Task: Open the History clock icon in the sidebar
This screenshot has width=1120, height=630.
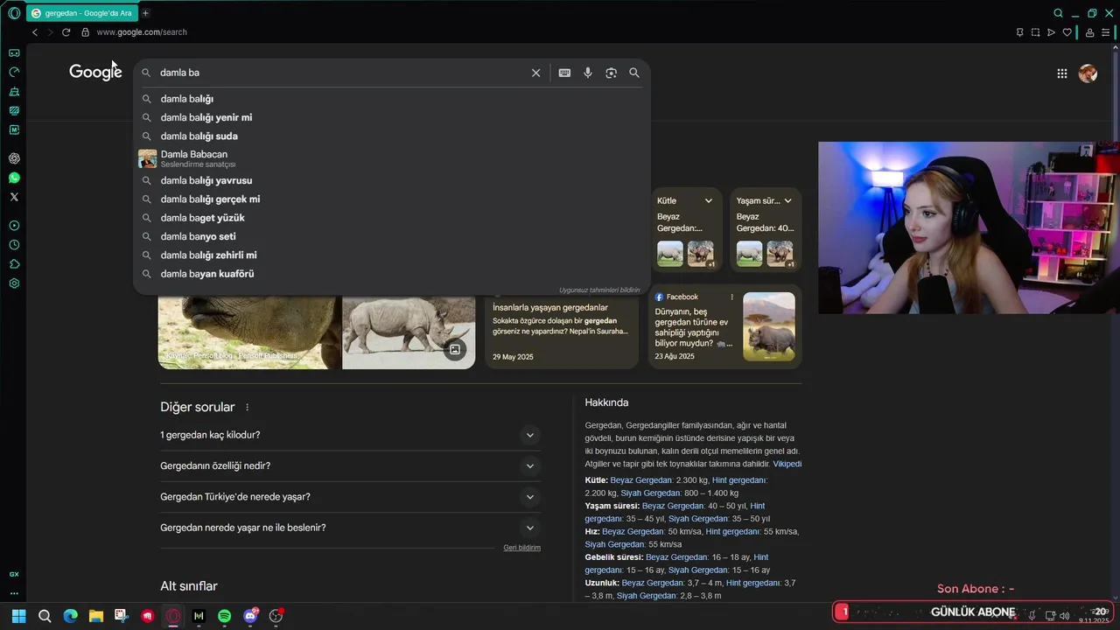Action: coord(14,245)
